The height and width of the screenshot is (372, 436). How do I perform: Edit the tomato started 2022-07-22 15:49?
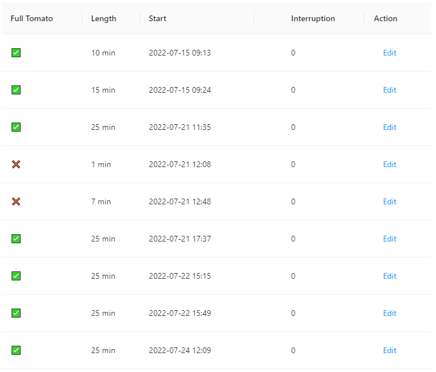tap(390, 313)
